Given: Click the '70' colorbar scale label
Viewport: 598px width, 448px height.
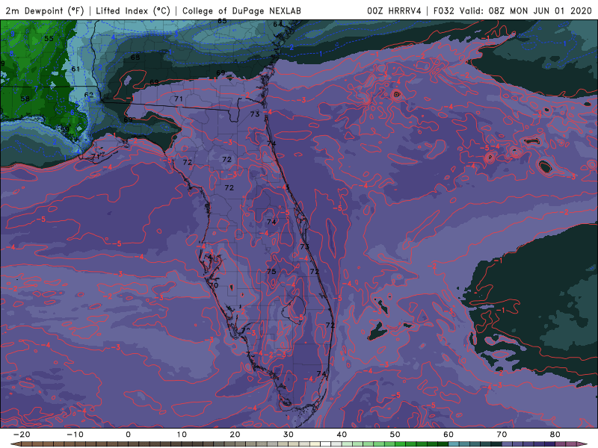Looking at the screenshot, I should [x=502, y=435].
